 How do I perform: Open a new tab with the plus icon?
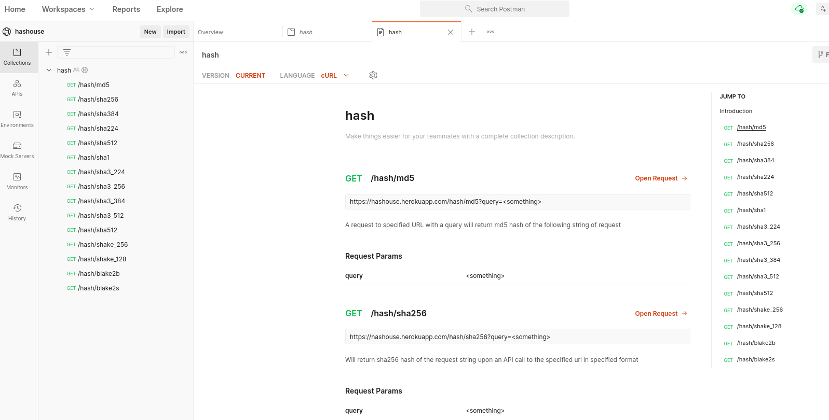472,32
